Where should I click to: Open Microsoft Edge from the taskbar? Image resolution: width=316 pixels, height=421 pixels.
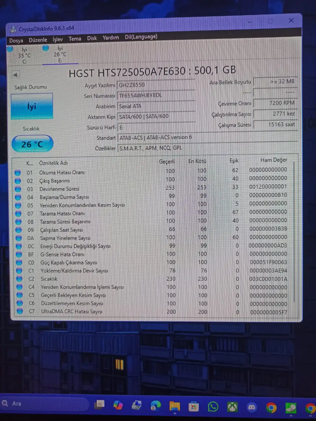(x=156, y=405)
